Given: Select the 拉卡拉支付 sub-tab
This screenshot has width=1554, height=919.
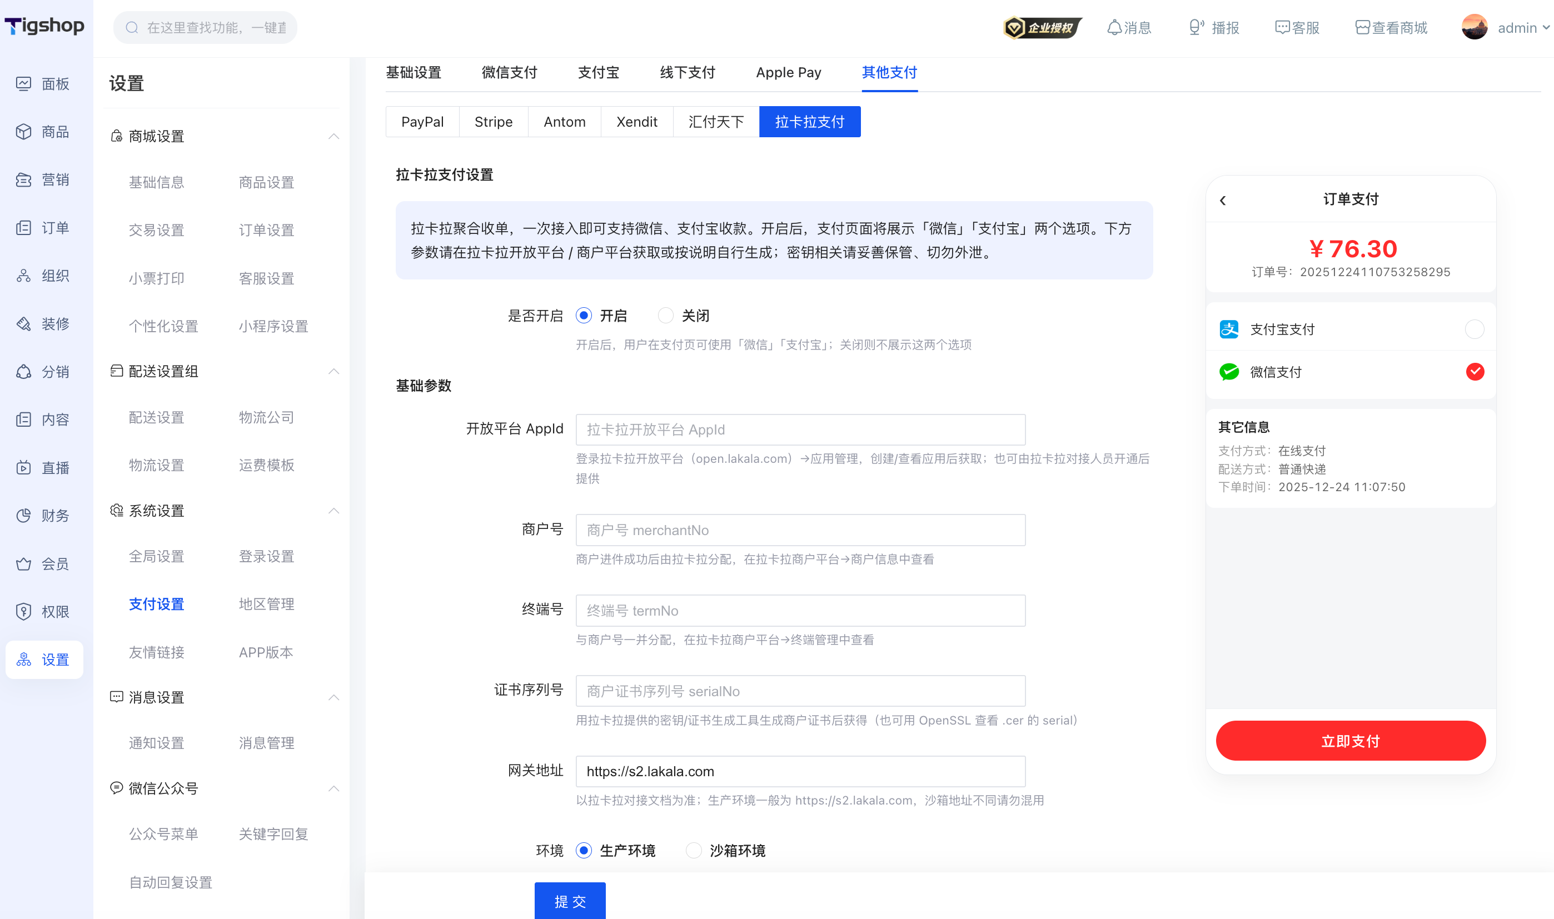Looking at the screenshot, I should coord(810,121).
